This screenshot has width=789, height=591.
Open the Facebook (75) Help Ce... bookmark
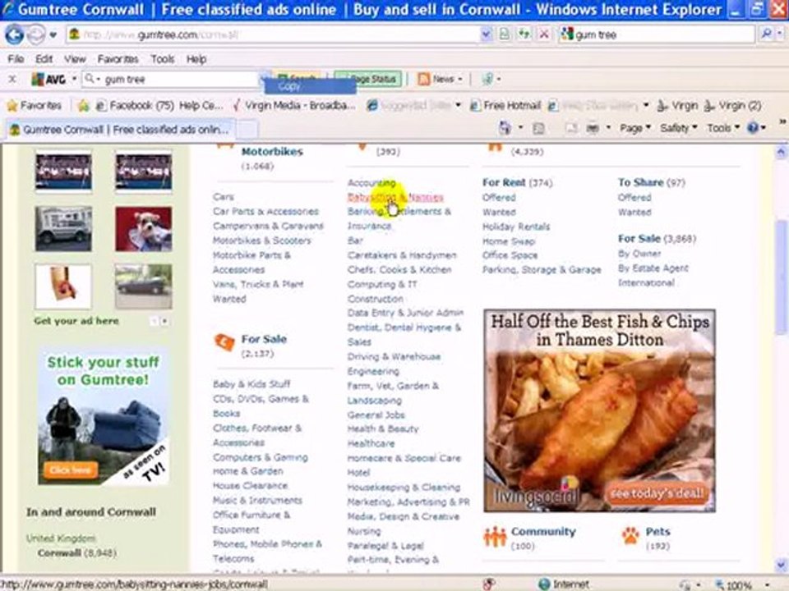click(x=159, y=106)
